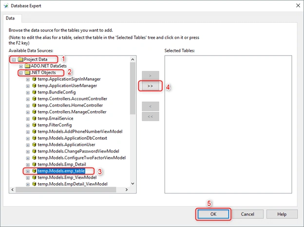Expand the temp.Controllers.HomeController node
Screen dimensions: 304x227
(28, 106)
